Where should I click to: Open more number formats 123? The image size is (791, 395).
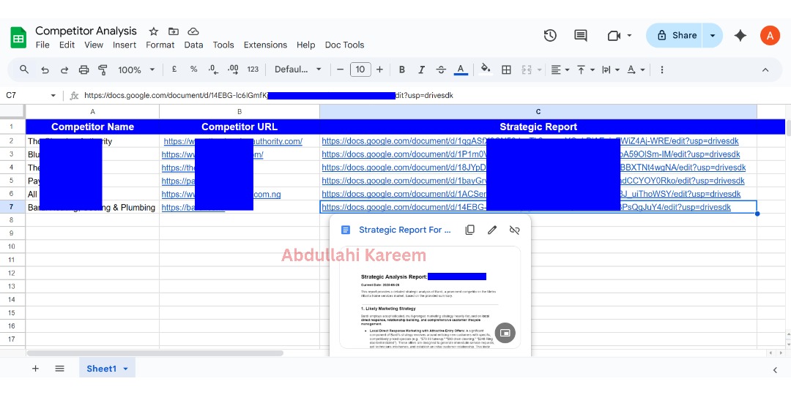253,69
